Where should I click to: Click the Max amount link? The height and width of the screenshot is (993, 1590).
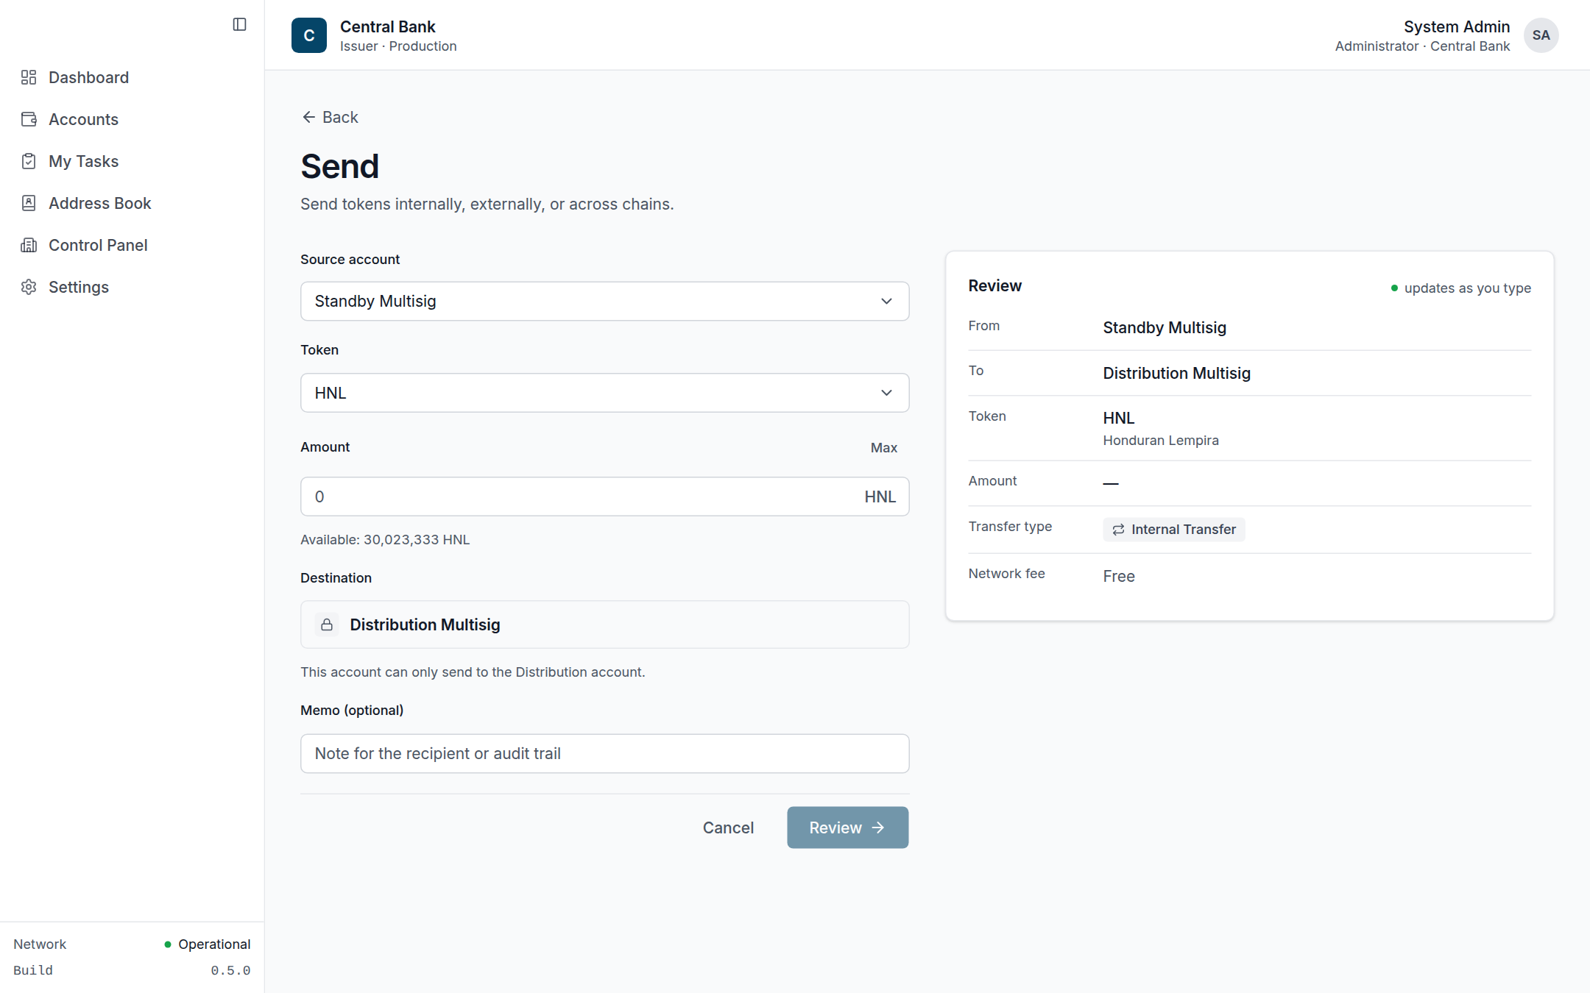[883, 447]
